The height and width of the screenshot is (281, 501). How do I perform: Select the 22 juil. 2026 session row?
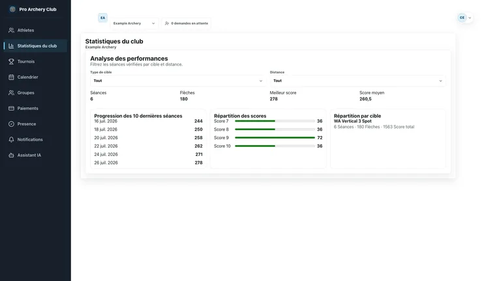tap(148, 146)
